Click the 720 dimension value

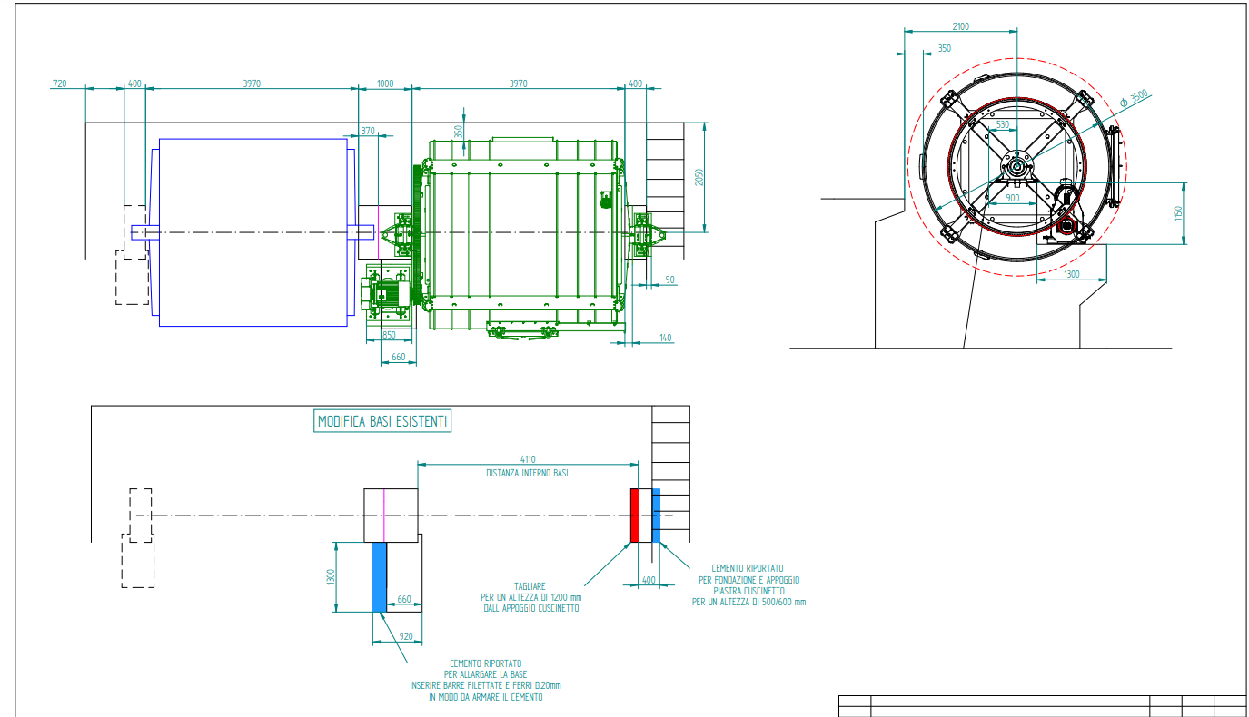[59, 83]
